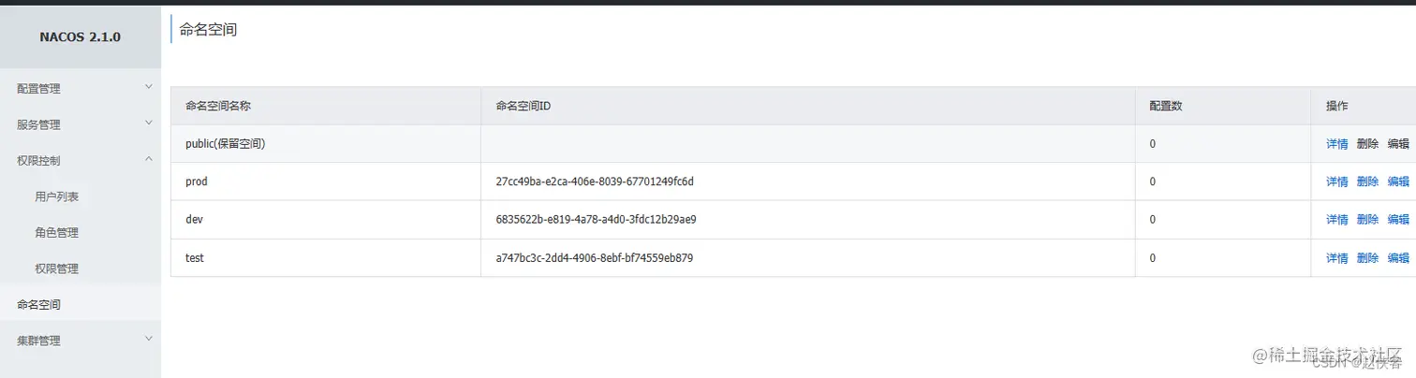Expand the 集群管理 menu chevron
This screenshot has height=378, width=1416.
pyautogui.click(x=148, y=340)
